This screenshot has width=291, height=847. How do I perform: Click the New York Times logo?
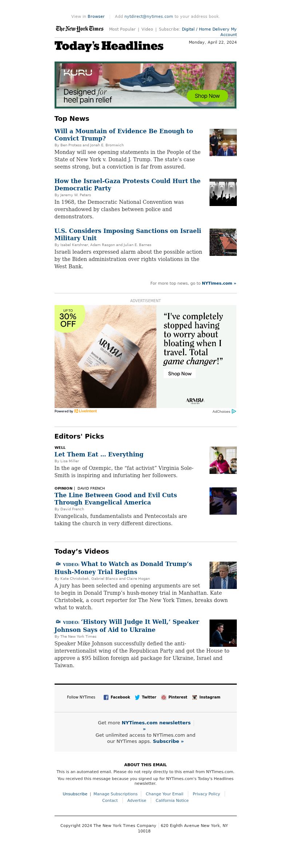pyautogui.click(x=80, y=29)
